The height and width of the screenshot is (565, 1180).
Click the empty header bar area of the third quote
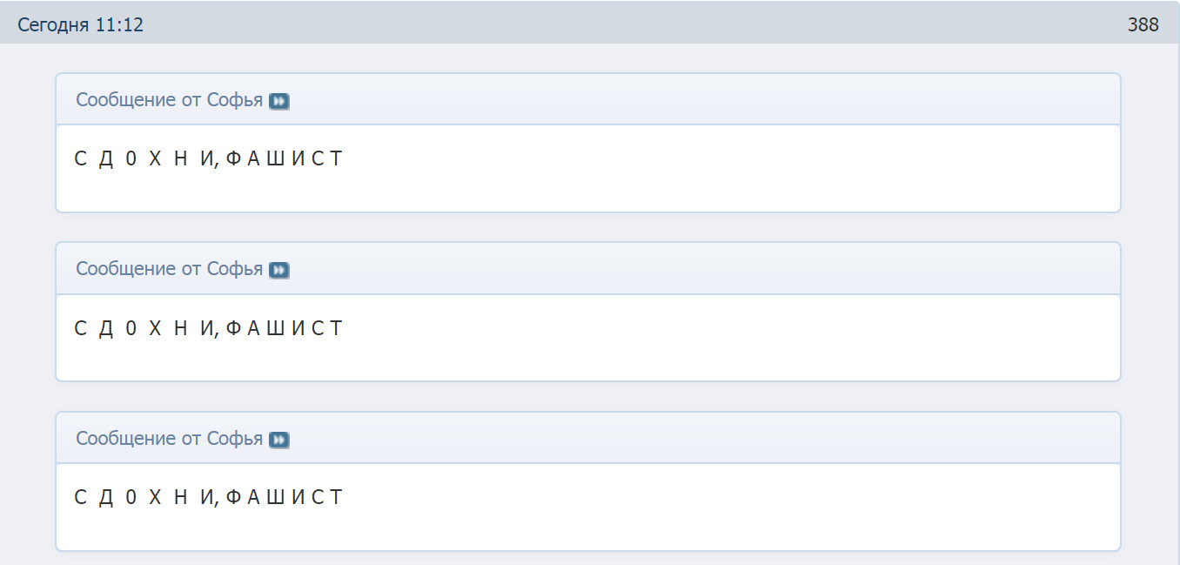pos(696,438)
